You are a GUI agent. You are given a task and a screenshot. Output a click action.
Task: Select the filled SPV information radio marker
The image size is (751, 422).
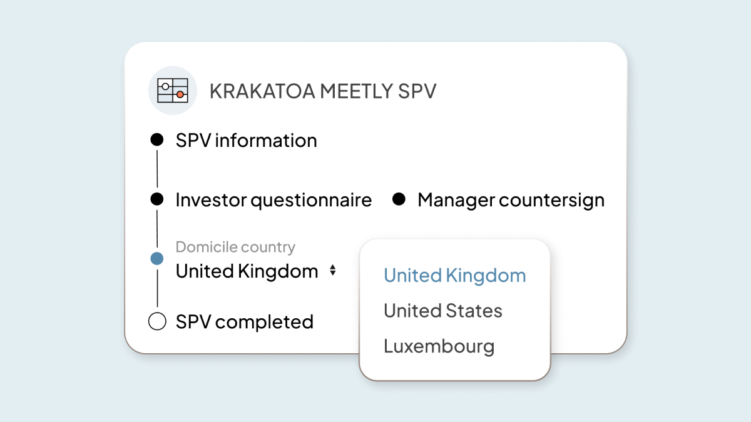pos(156,139)
